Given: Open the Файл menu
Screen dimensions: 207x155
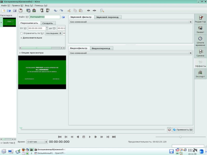Looking at the screenshot, I should (x=5, y=5).
